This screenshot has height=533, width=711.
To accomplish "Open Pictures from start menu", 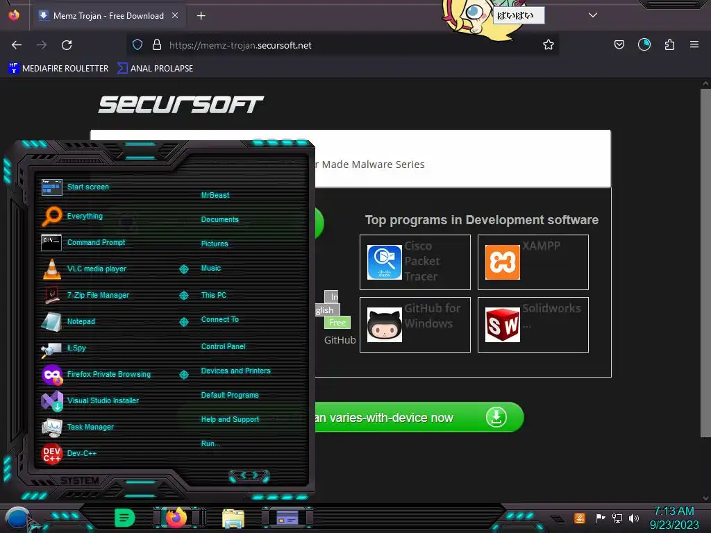I will [x=215, y=244].
